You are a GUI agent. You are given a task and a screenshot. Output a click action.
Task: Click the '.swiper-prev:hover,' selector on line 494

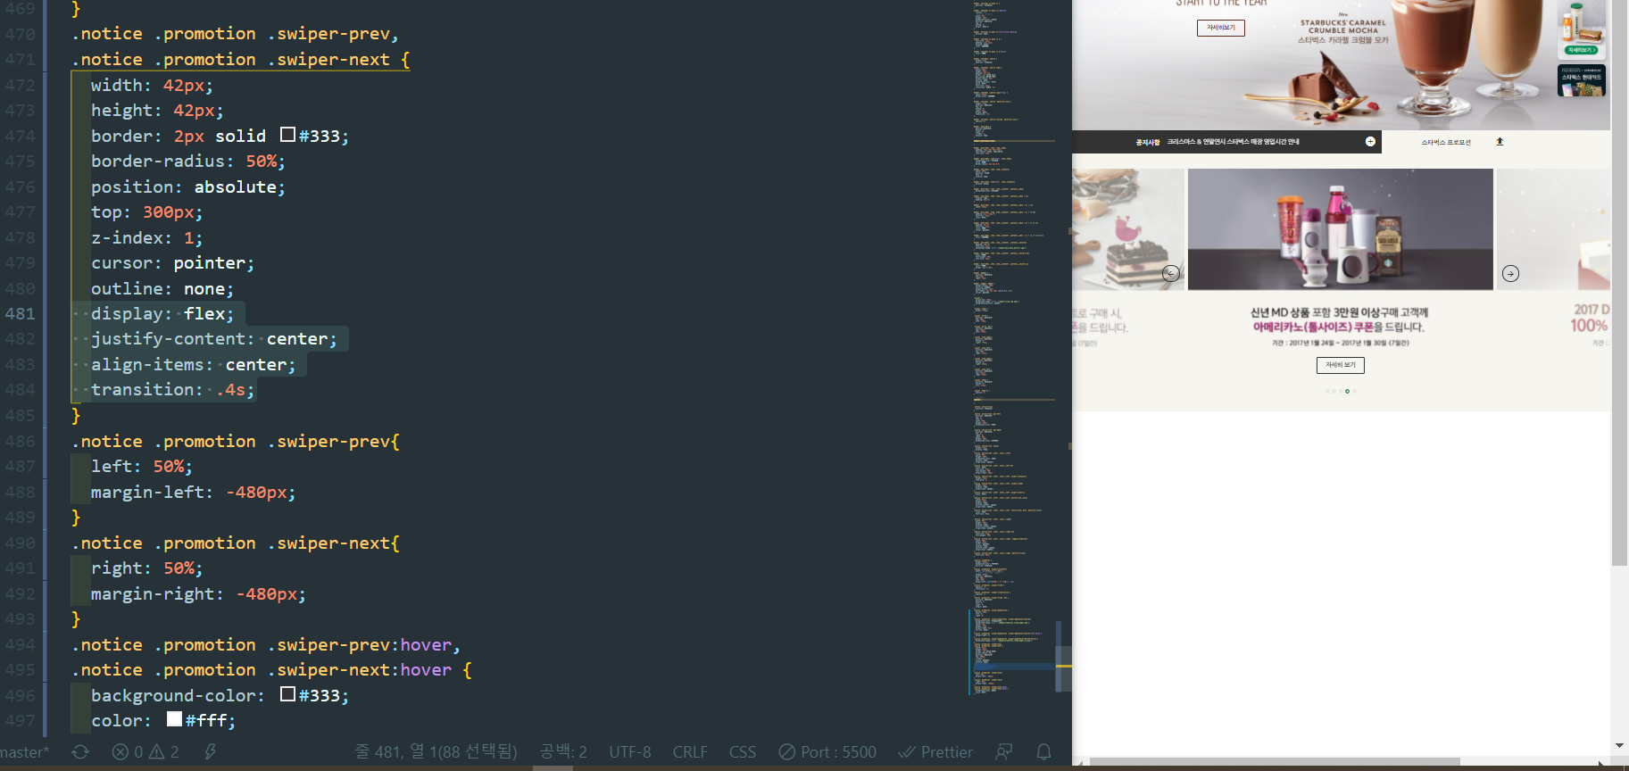tap(364, 644)
